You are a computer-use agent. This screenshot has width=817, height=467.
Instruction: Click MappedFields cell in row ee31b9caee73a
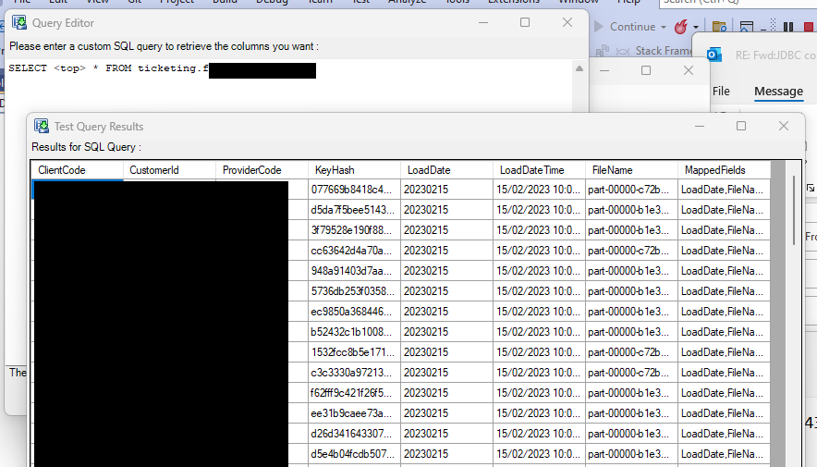(x=724, y=412)
